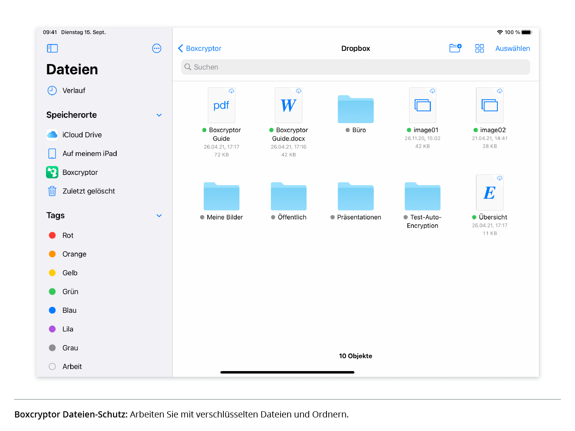Screen dimensions: 575x431
Task: Open the Öffentlich folder
Action: coord(288,196)
